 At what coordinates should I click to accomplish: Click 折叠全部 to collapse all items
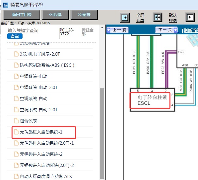[87, 32]
